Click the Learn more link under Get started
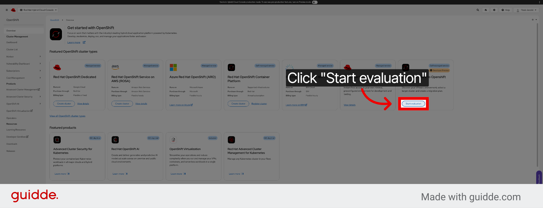 tap(74, 42)
